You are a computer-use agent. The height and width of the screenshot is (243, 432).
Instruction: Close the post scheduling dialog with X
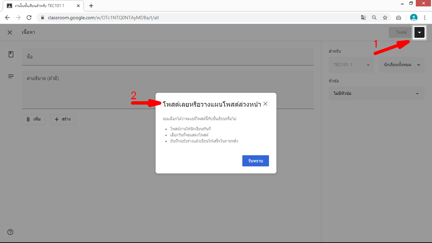point(265,104)
